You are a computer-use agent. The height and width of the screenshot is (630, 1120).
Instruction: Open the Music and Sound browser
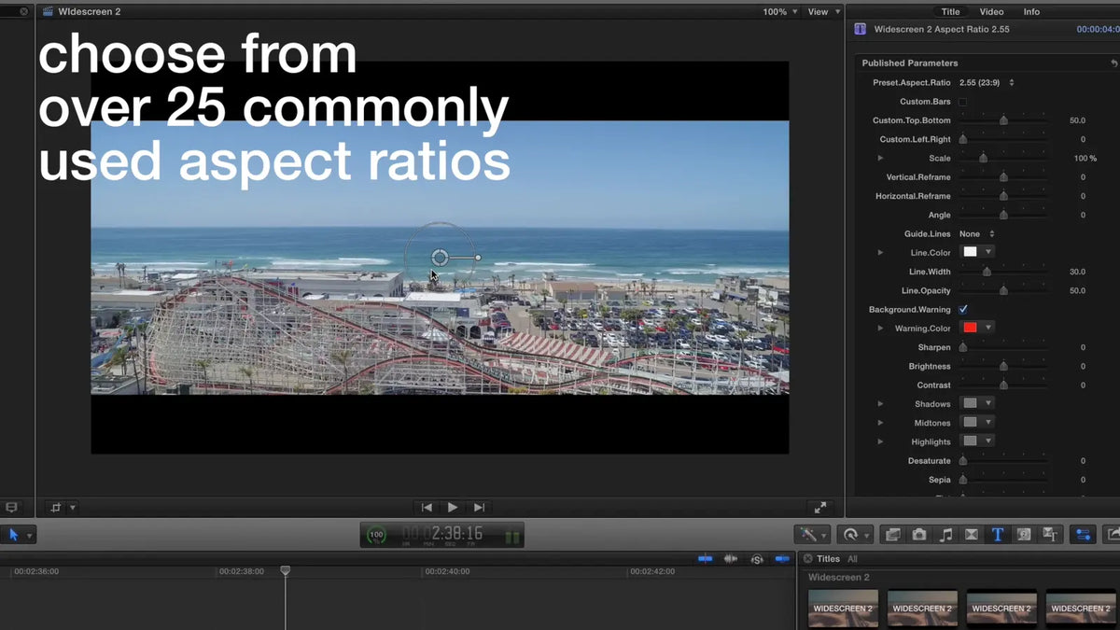[945, 535]
